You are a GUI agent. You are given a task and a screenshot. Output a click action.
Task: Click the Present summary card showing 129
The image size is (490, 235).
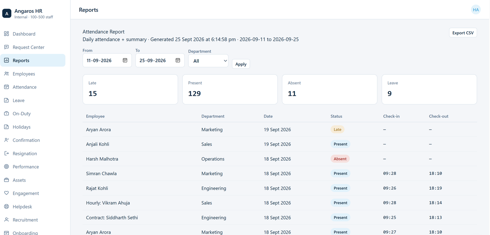pos(230,89)
